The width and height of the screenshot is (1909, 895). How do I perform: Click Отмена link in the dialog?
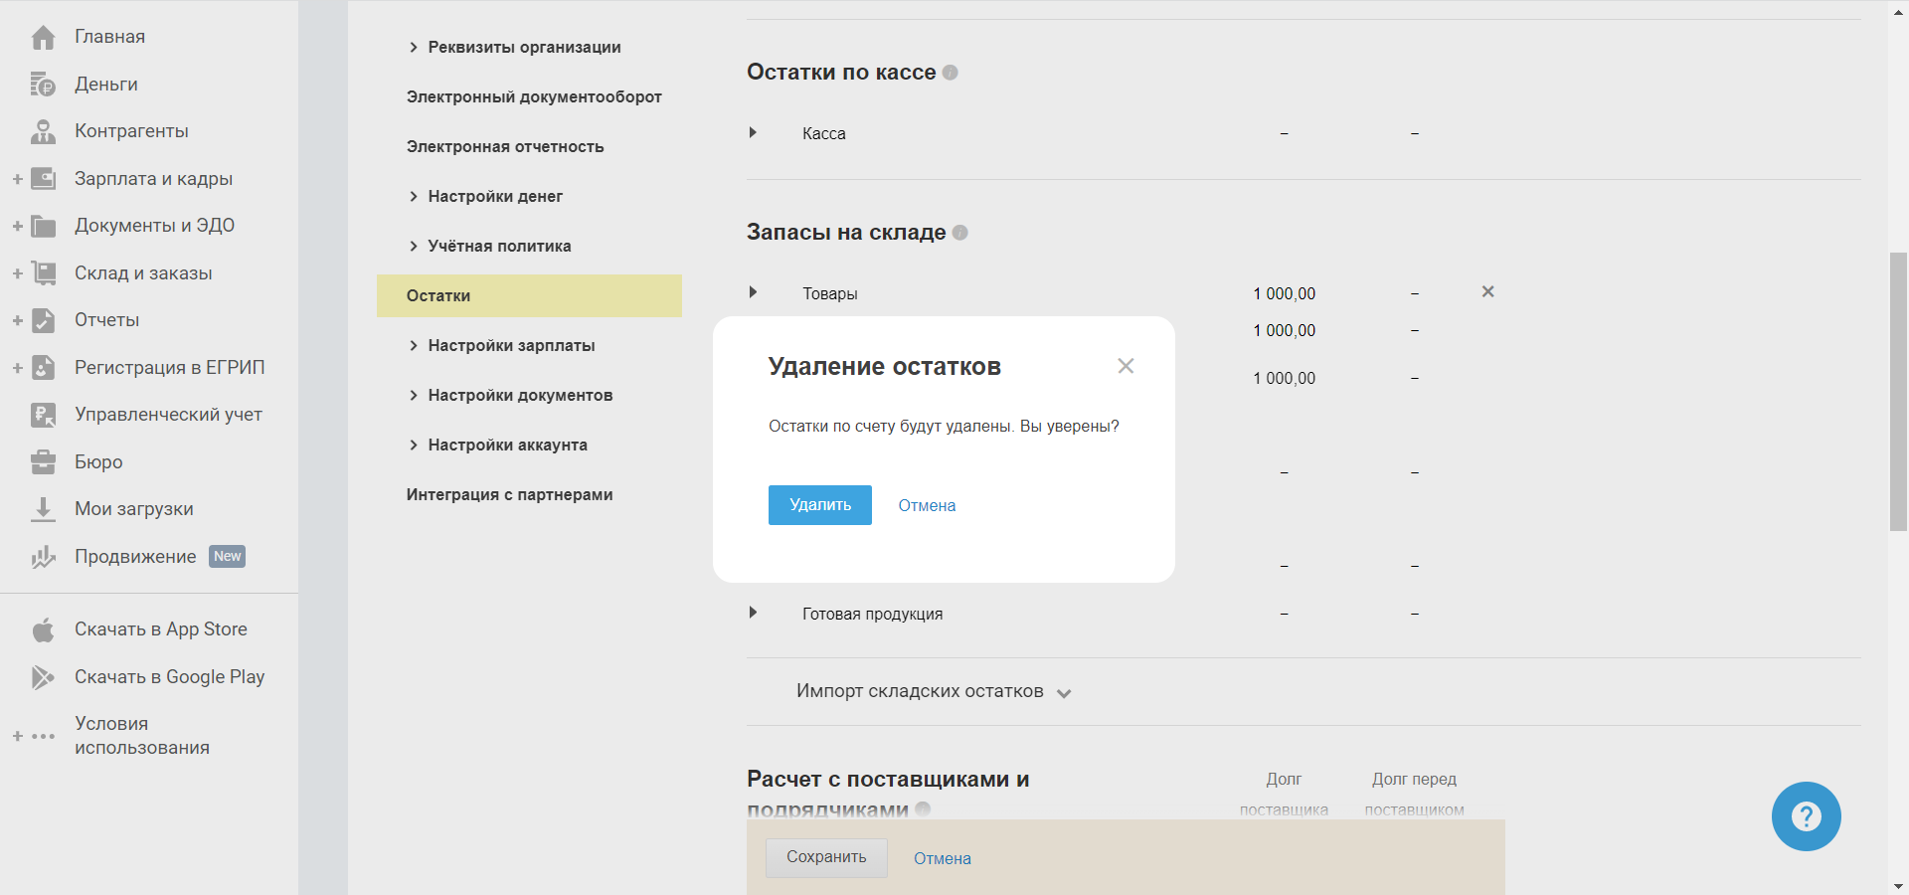click(x=927, y=505)
